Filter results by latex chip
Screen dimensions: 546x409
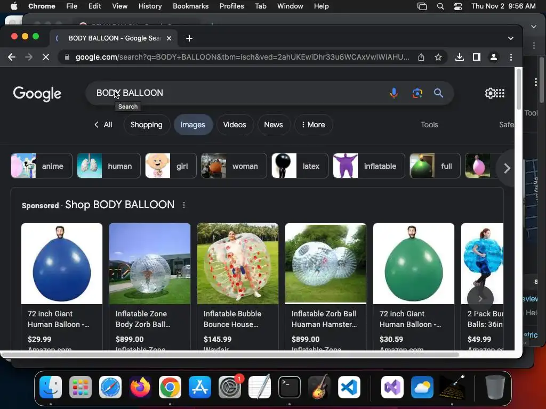pyautogui.click(x=300, y=166)
